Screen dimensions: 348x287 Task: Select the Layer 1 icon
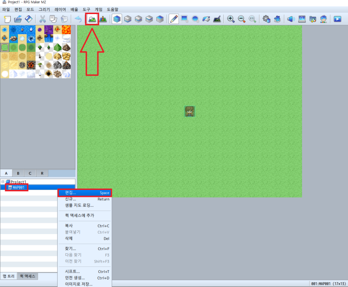pos(127,19)
